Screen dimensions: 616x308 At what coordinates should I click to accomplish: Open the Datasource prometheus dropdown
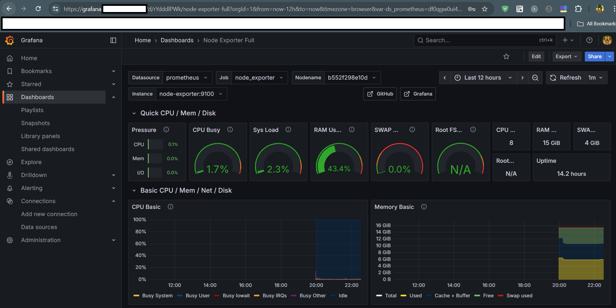pyautogui.click(x=187, y=78)
